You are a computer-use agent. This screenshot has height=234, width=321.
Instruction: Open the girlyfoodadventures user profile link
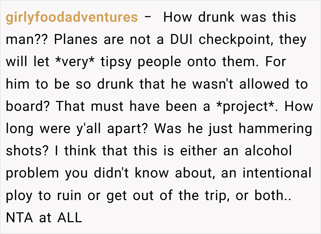point(72,18)
